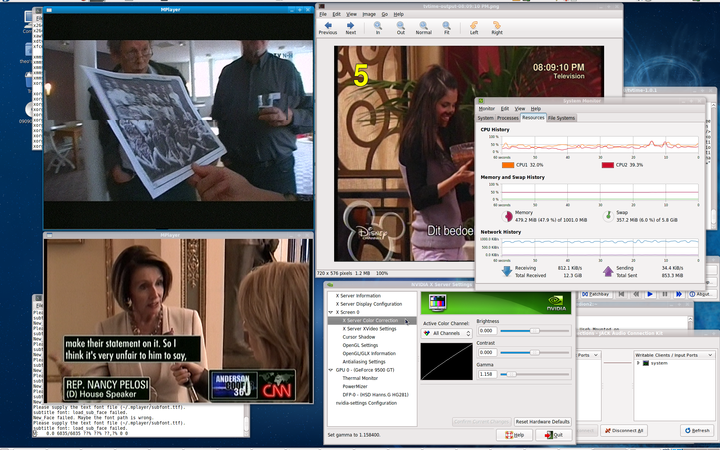Collapse the X Screen 0 tree node
The image size is (720, 450).
click(x=331, y=312)
